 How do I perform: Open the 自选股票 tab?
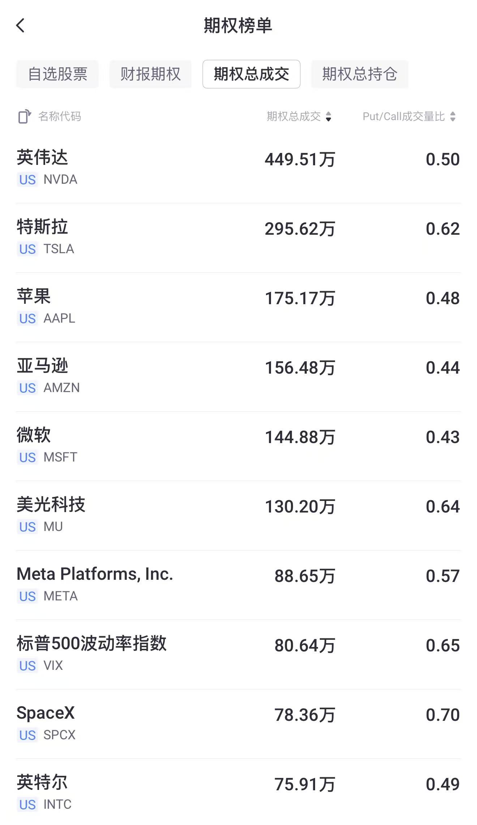(x=57, y=74)
